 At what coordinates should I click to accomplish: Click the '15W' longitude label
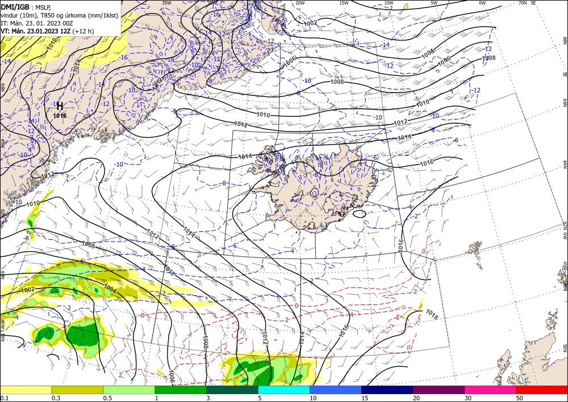point(344,3)
